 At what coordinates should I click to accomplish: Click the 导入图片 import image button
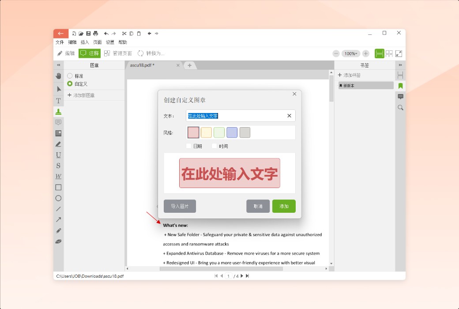[x=180, y=206]
